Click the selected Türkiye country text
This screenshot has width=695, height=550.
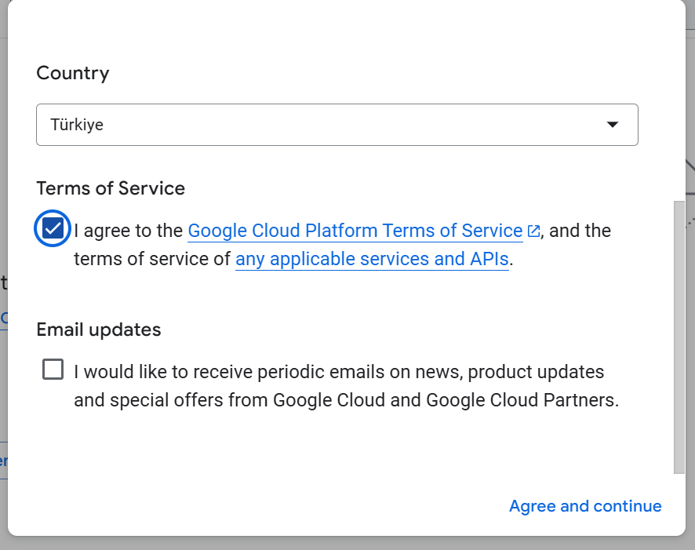pyautogui.click(x=77, y=125)
